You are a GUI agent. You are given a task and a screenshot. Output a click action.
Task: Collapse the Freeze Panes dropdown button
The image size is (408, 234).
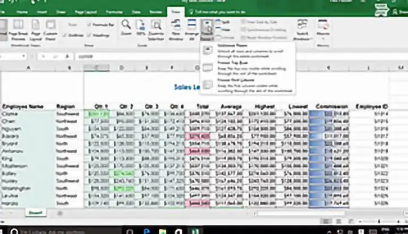[x=208, y=28]
